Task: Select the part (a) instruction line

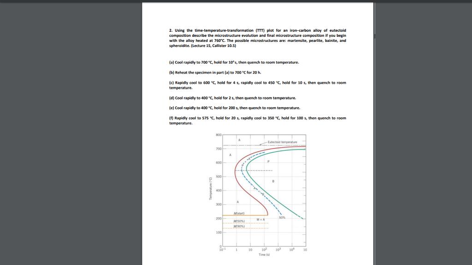Action: [x=235, y=62]
